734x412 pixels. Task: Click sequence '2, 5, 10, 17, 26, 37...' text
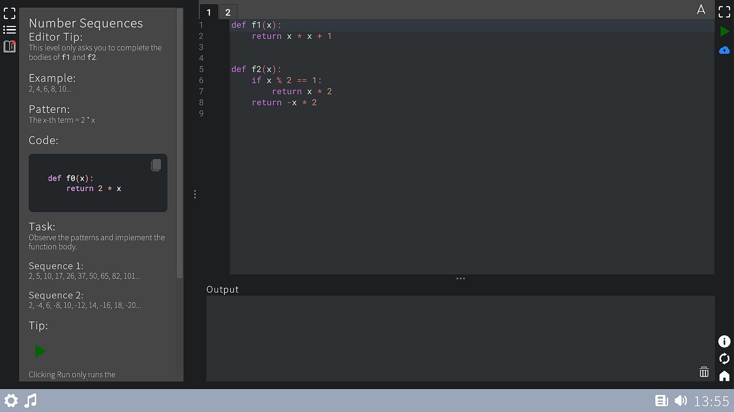[x=84, y=276]
